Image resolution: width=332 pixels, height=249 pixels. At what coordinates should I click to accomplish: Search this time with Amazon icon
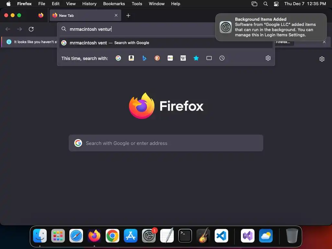pos(131,58)
